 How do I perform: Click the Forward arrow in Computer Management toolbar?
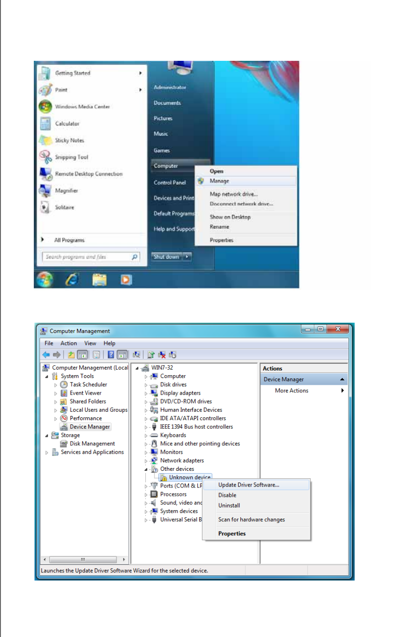56,355
